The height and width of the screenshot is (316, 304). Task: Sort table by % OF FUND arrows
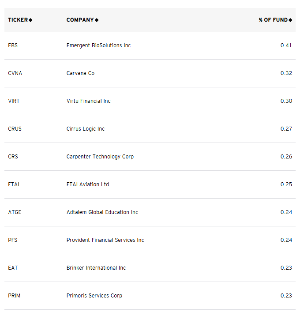coord(290,20)
